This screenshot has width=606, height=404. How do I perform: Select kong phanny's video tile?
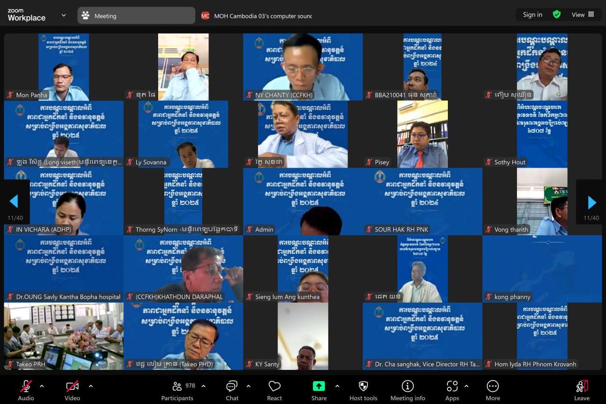(x=542, y=269)
